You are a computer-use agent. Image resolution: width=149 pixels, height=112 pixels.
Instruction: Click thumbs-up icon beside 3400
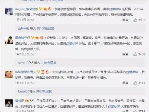tap(135, 54)
